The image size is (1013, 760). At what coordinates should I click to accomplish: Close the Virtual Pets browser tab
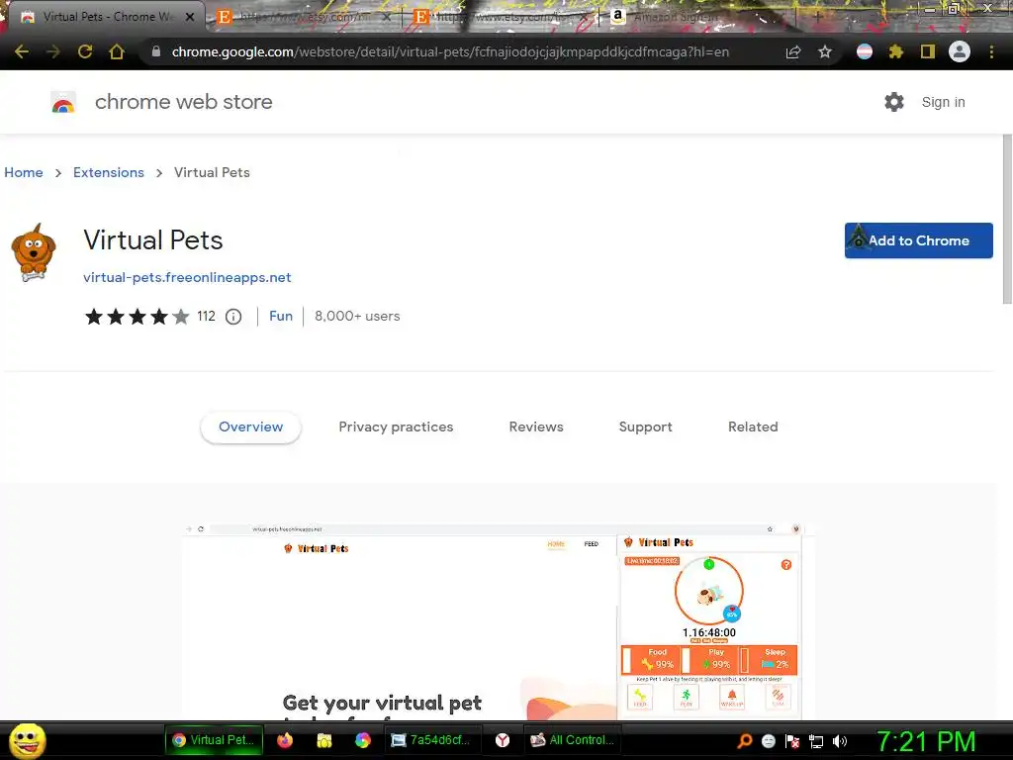coord(190,17)
